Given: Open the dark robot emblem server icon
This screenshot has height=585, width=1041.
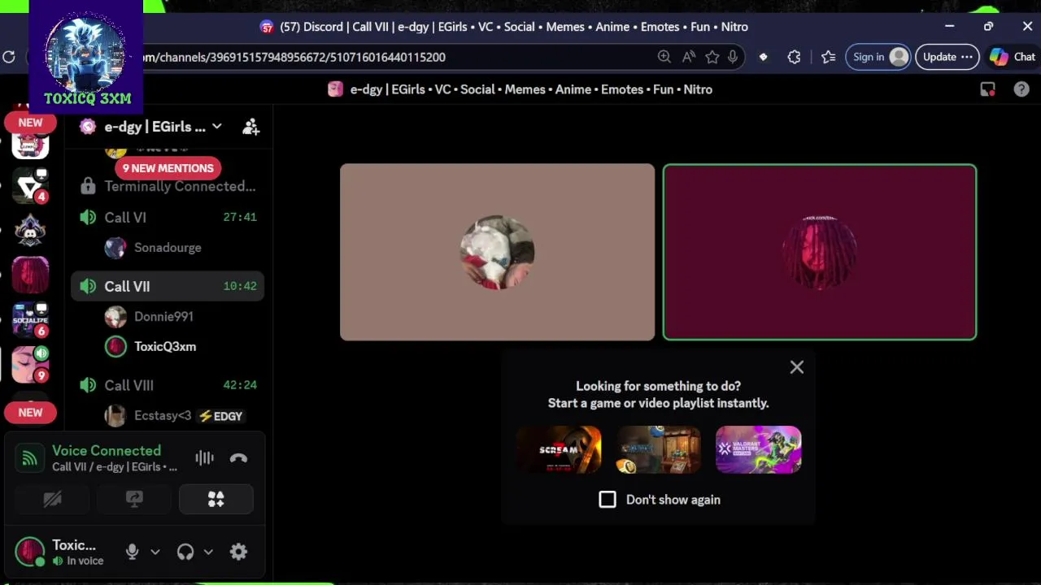Looking at the screenshot, I should (30, 232).
